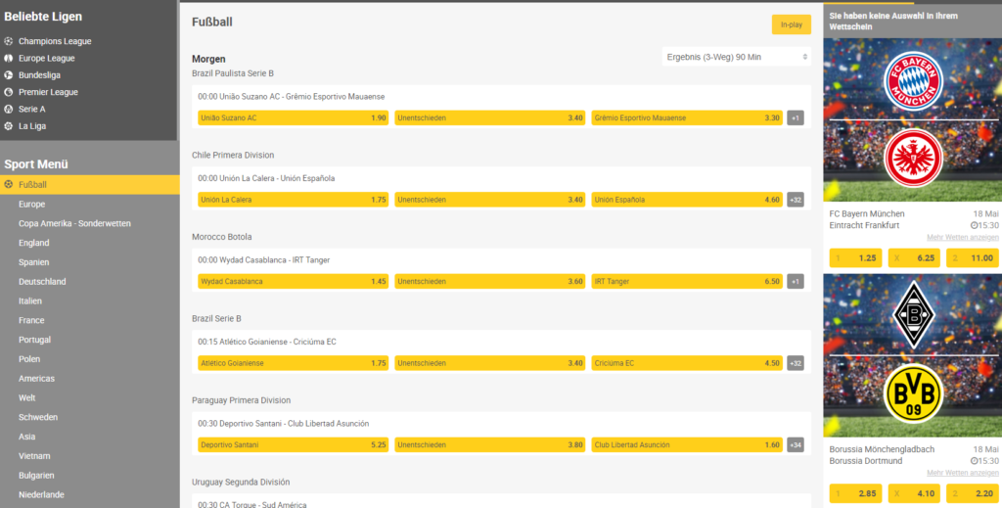Image resolution: width=1002 pixels, height=508 pixels.
Task: Pick draw odds 6.25 for Bayern match
Action: click(x=914, y=258)
